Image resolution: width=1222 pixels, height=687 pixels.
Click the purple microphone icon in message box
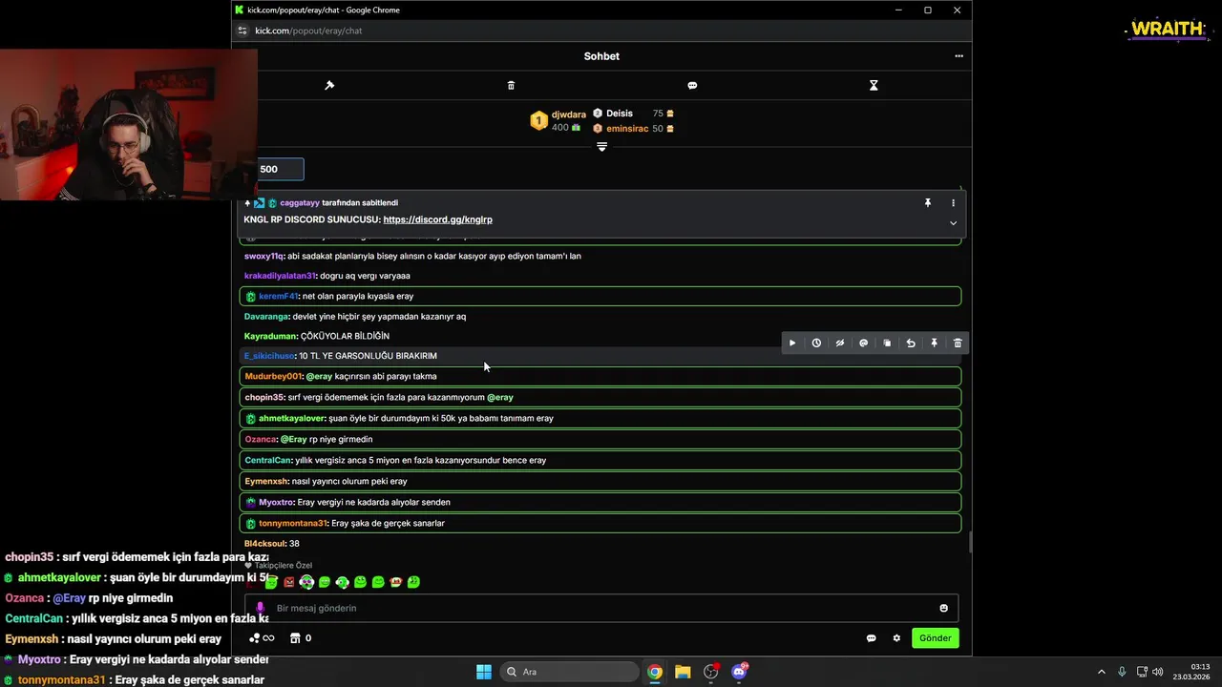click(x=260, y=608)
